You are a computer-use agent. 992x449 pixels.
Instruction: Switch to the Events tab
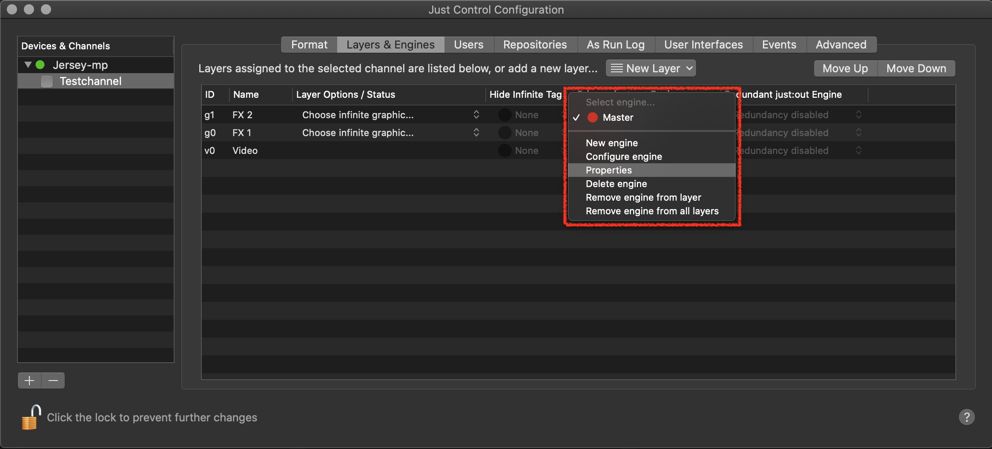(779, 45)
